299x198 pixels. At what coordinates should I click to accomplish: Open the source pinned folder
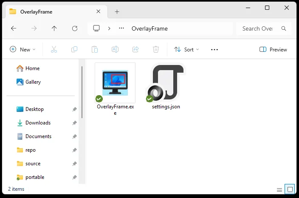pos(28,164)
